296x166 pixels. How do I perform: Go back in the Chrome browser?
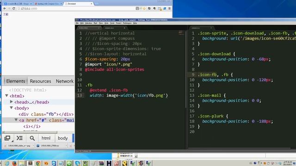[x=5, y=8]
